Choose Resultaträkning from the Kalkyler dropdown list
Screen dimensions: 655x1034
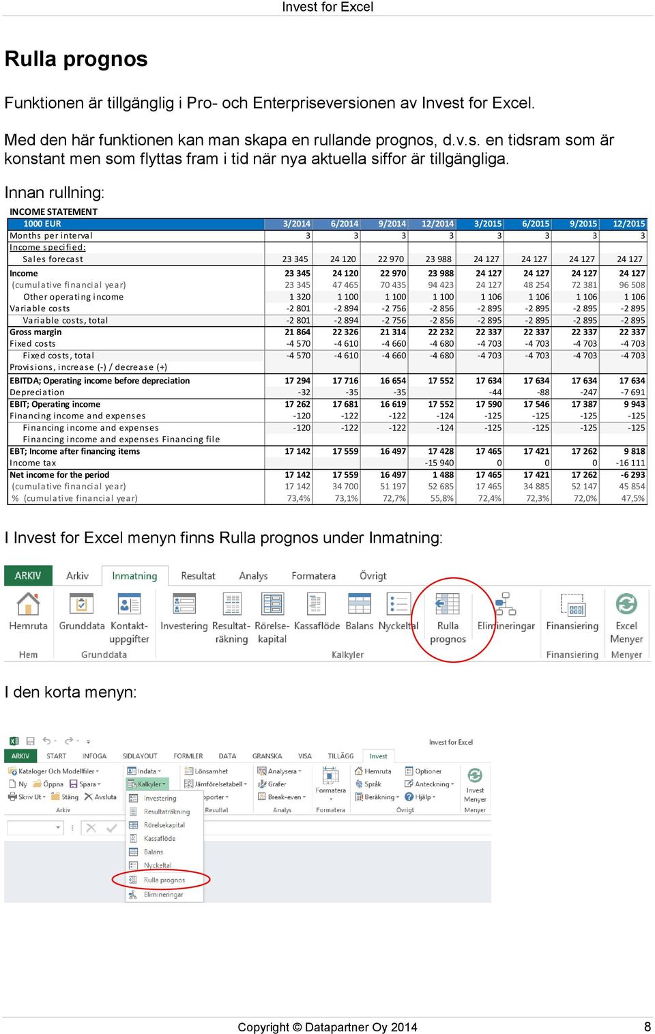click(x=164, y=812)
